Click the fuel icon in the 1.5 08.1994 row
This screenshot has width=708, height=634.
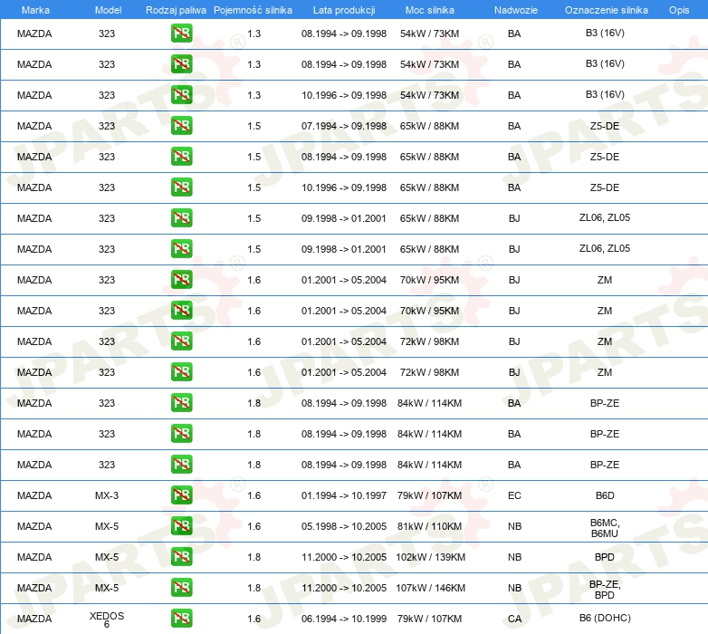pyautogui.click(x=181, y=157)
